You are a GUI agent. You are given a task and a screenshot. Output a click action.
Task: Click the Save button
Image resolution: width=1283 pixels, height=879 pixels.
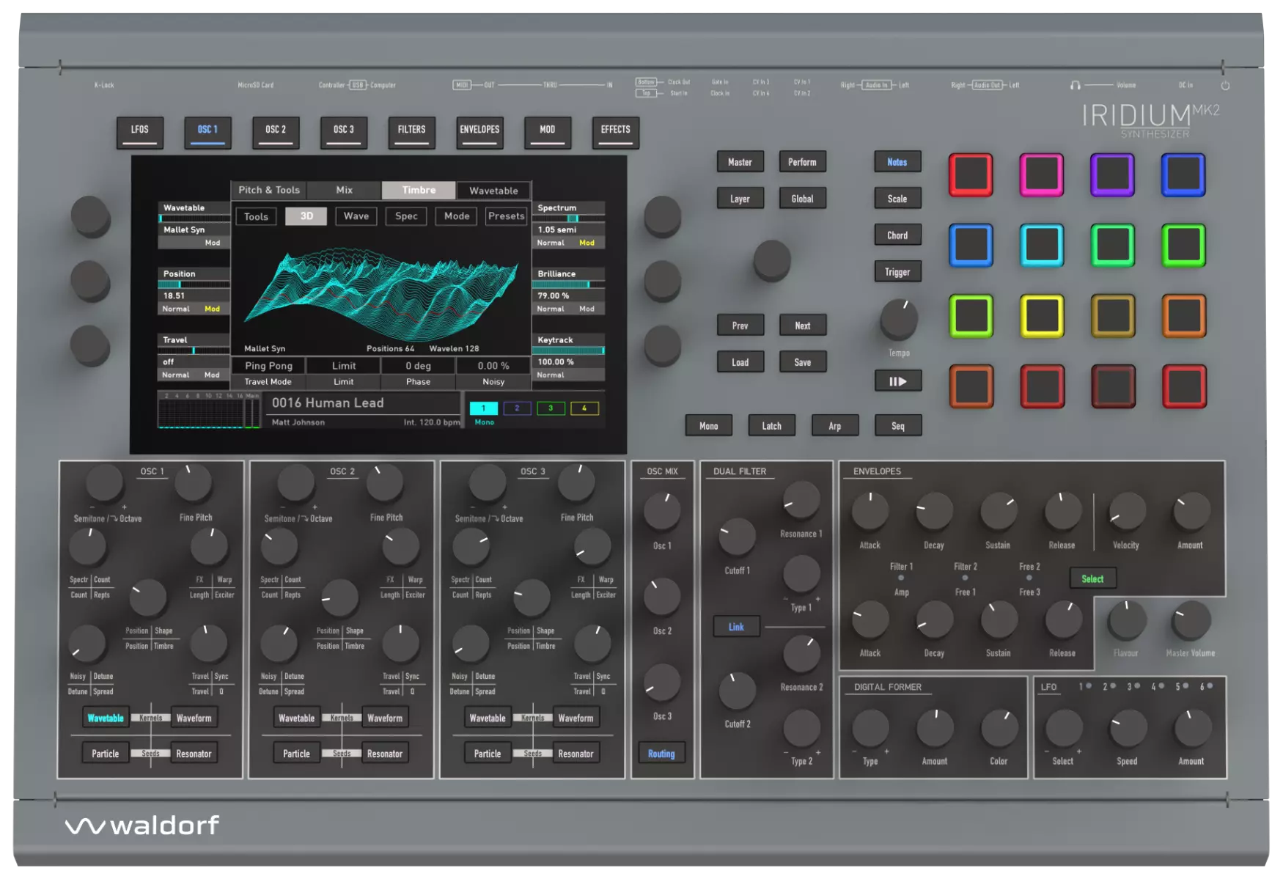tap(803, 362)
